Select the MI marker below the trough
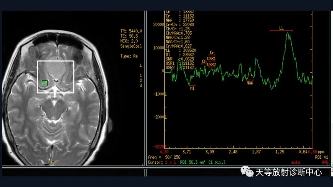The height and width of the screenshot is (187, 333). click(x=192, y=88)
